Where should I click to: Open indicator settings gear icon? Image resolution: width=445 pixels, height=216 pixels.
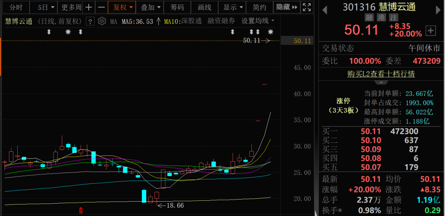pyautogui.click(x=102, y=21)
